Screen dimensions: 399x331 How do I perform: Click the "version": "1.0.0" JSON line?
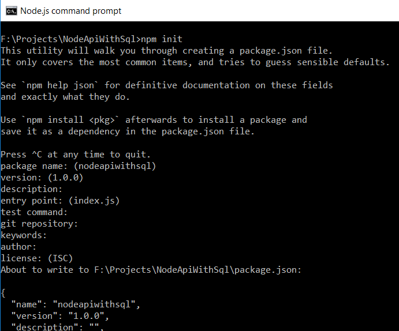point(60,316)
